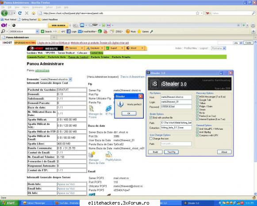Open the Yahoo Mail envelope icon
This screenshot has width=257, height=206.
click(82, 25)
